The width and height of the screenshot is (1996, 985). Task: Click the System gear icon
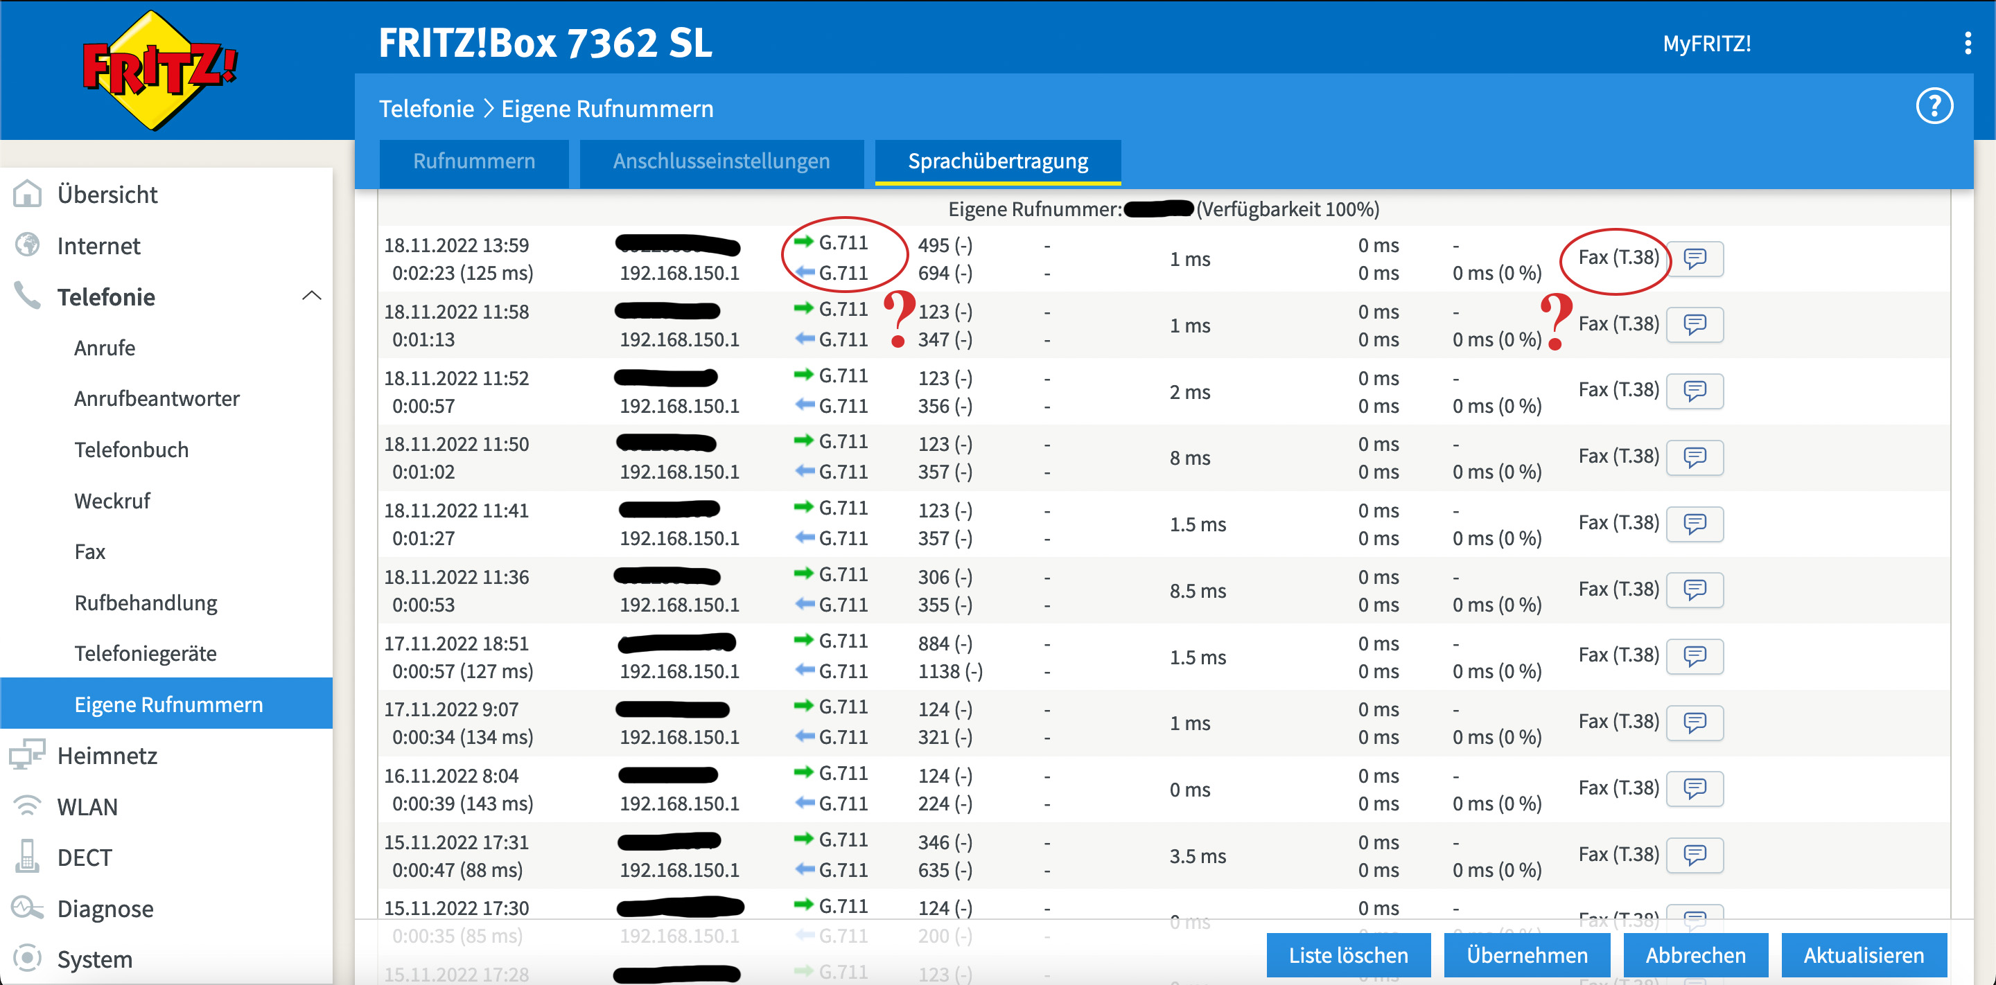pyautogui.click(x=28, y=958)
